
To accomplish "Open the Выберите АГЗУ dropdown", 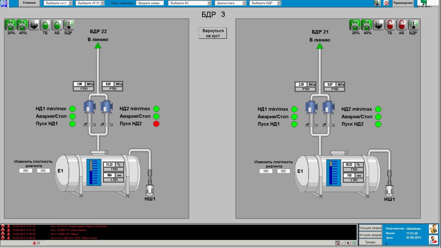I will [90, 3].
